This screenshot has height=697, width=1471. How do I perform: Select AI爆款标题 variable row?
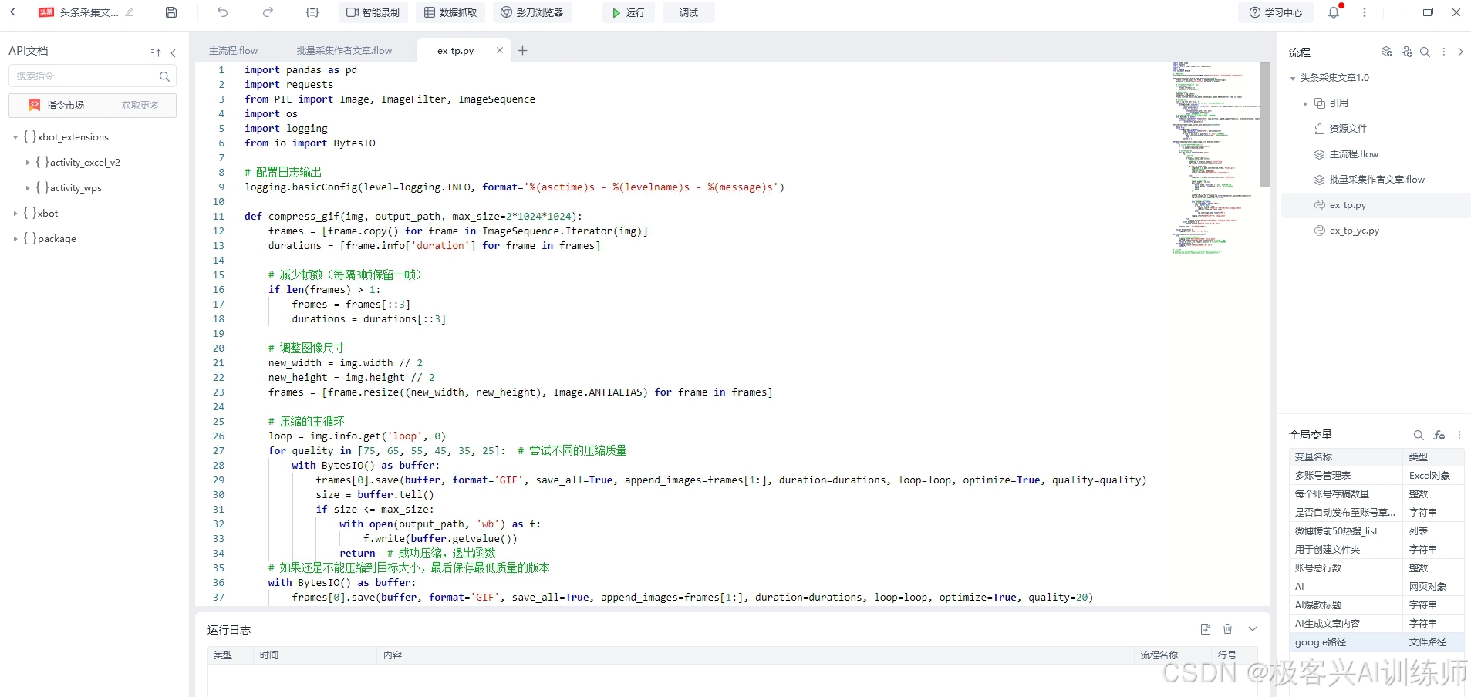click(1376, 605)
